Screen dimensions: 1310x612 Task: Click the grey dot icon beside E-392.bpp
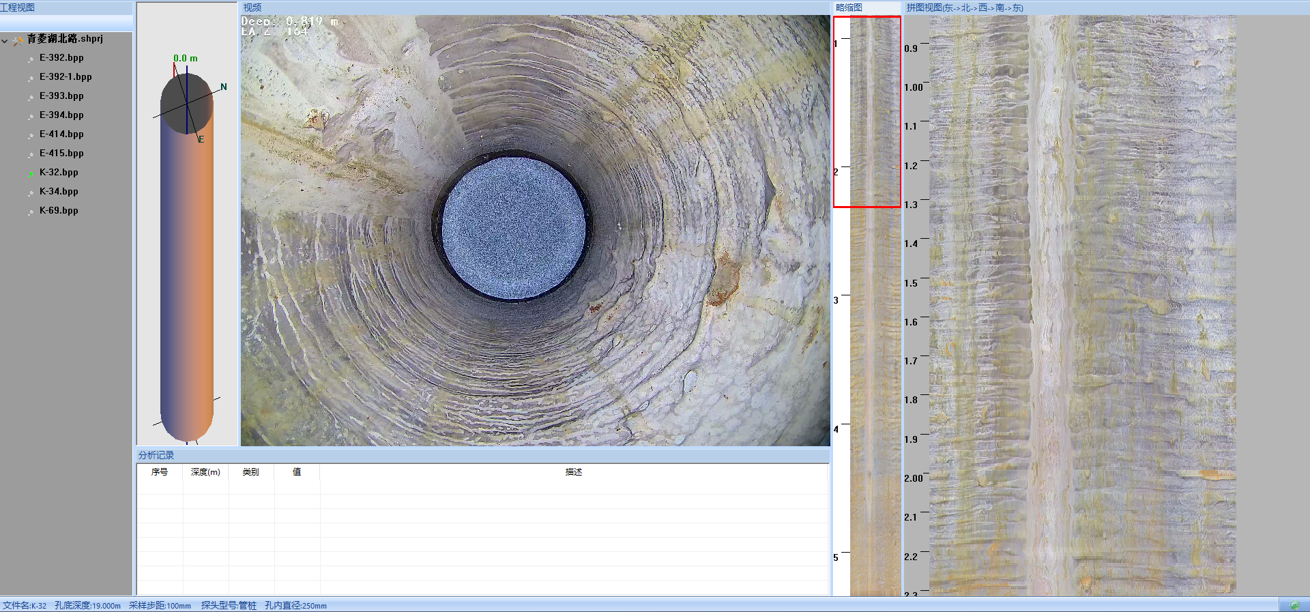tap(31, 59)
